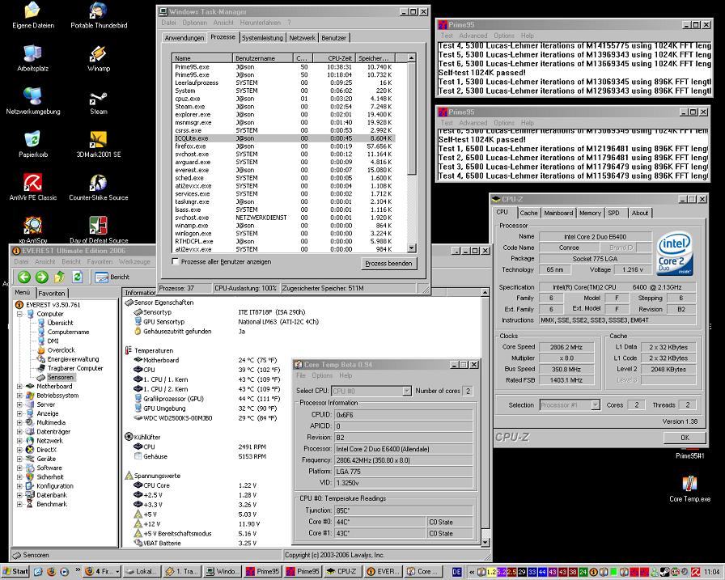The width and height of the screenshot is (725, 580).
Task: Sort processes by the Name column header
Action: 202,58
